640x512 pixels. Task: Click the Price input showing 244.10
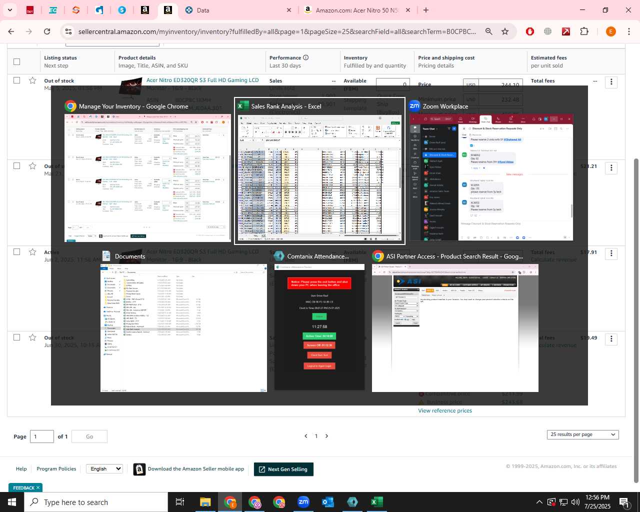point(501,84)
